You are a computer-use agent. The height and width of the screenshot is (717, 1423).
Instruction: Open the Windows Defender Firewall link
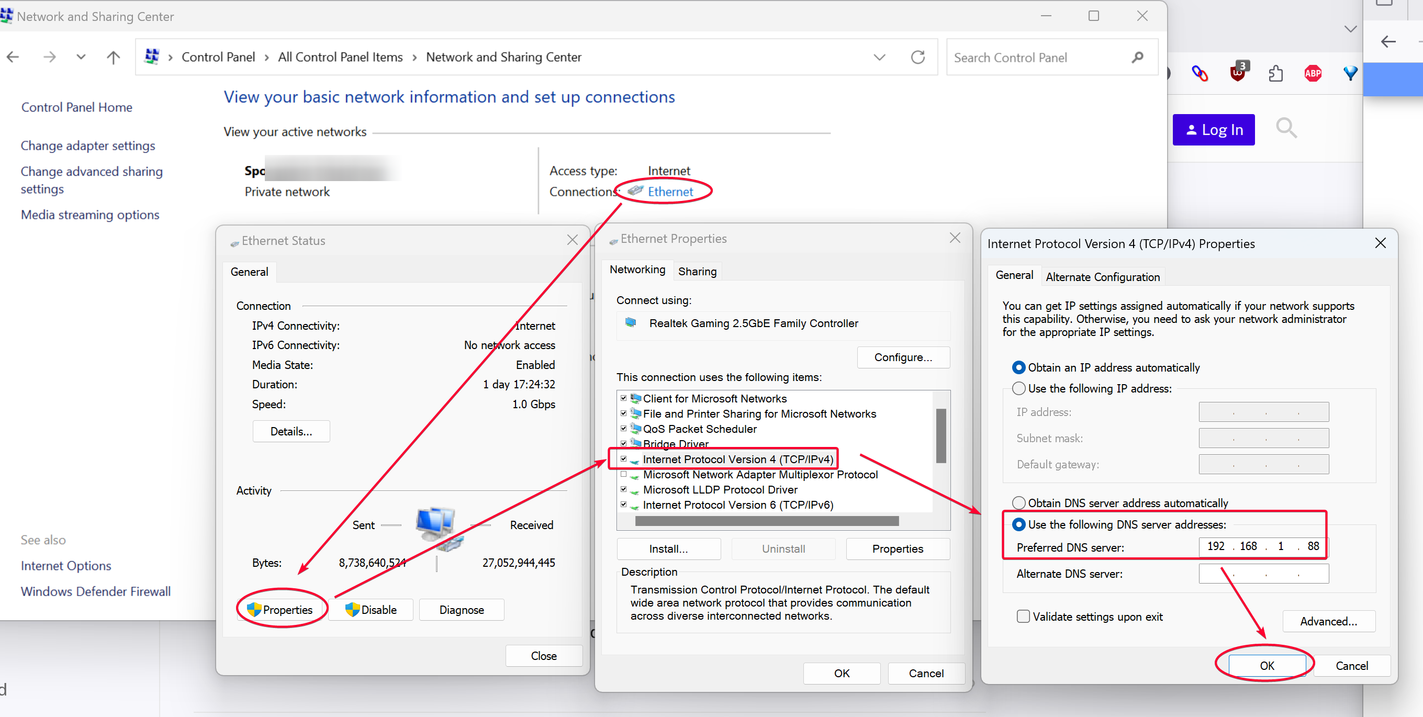pyautogui.click(x=96, y=591)
